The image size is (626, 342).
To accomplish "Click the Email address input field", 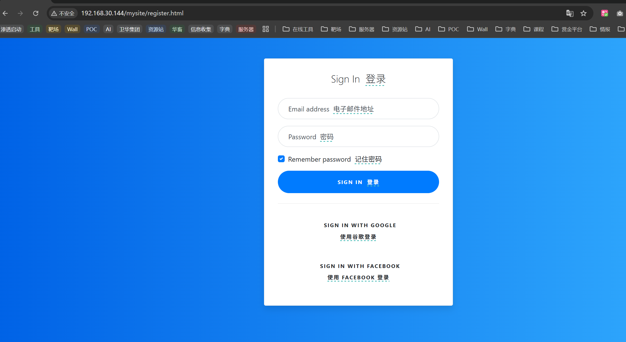I will click(x=358, y=109).
